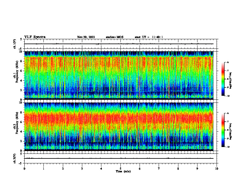Click the ch.1 voltage waveform trace
Screen dimensions: 244x189
coord(119,44)
